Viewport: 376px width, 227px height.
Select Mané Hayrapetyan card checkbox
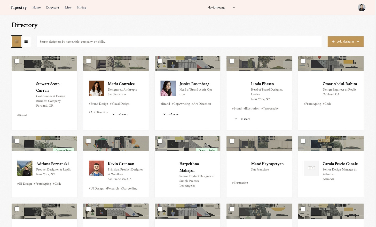point(232,141)
